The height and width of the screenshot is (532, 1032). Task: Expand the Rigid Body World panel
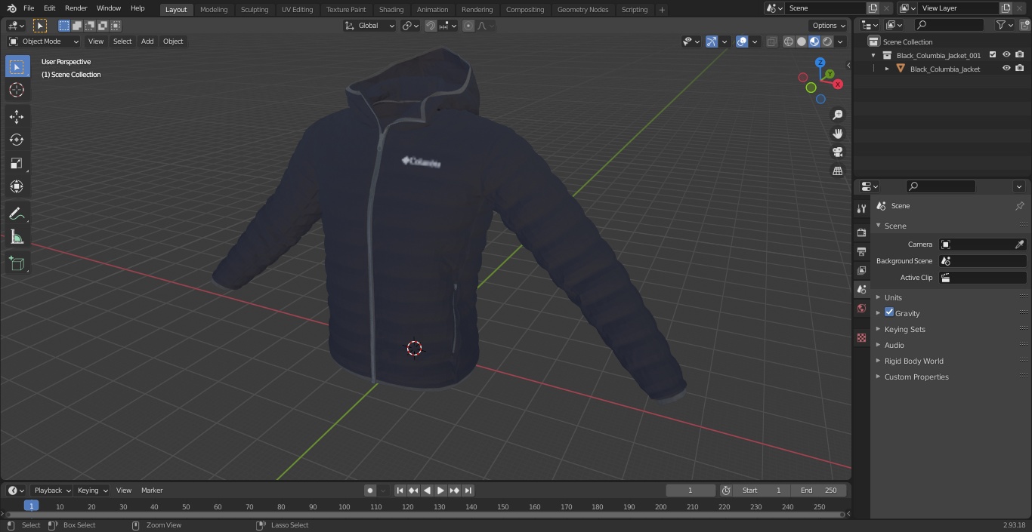click(913, 361)
